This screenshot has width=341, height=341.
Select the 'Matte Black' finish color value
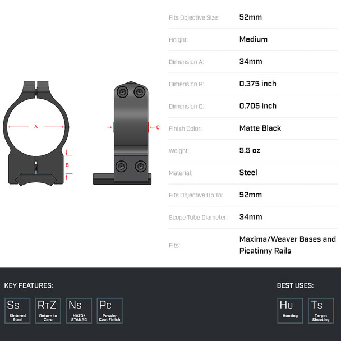tap(260, 128)
